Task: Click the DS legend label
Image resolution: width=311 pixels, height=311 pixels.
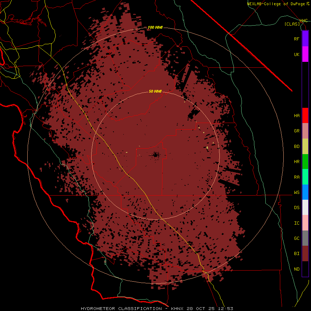Action: (x=296, y=208)
